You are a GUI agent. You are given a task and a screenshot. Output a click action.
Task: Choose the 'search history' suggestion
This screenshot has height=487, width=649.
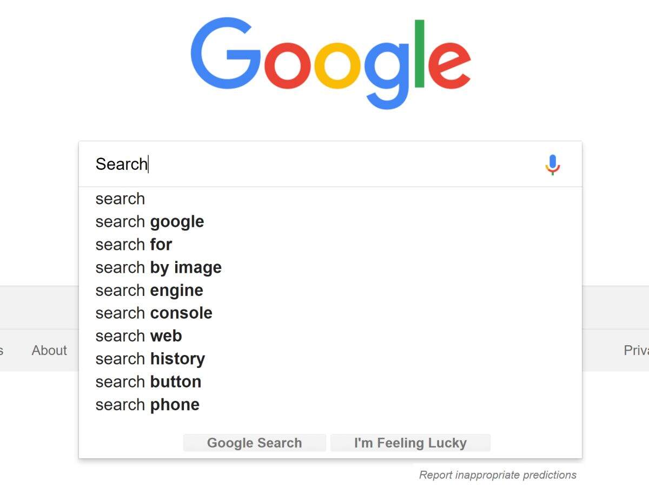tap(150, 359)
